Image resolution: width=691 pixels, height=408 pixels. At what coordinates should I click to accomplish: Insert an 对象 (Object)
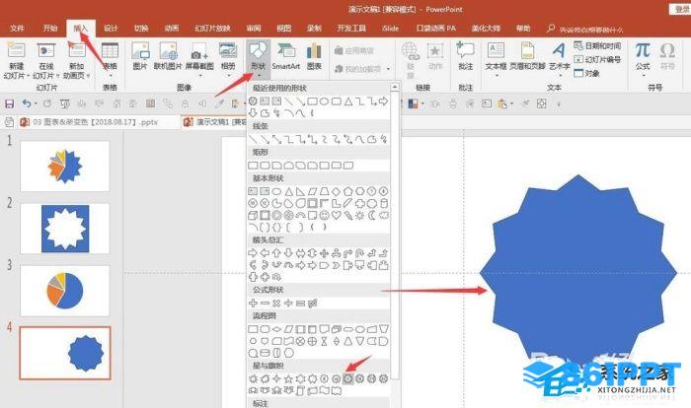587,73
